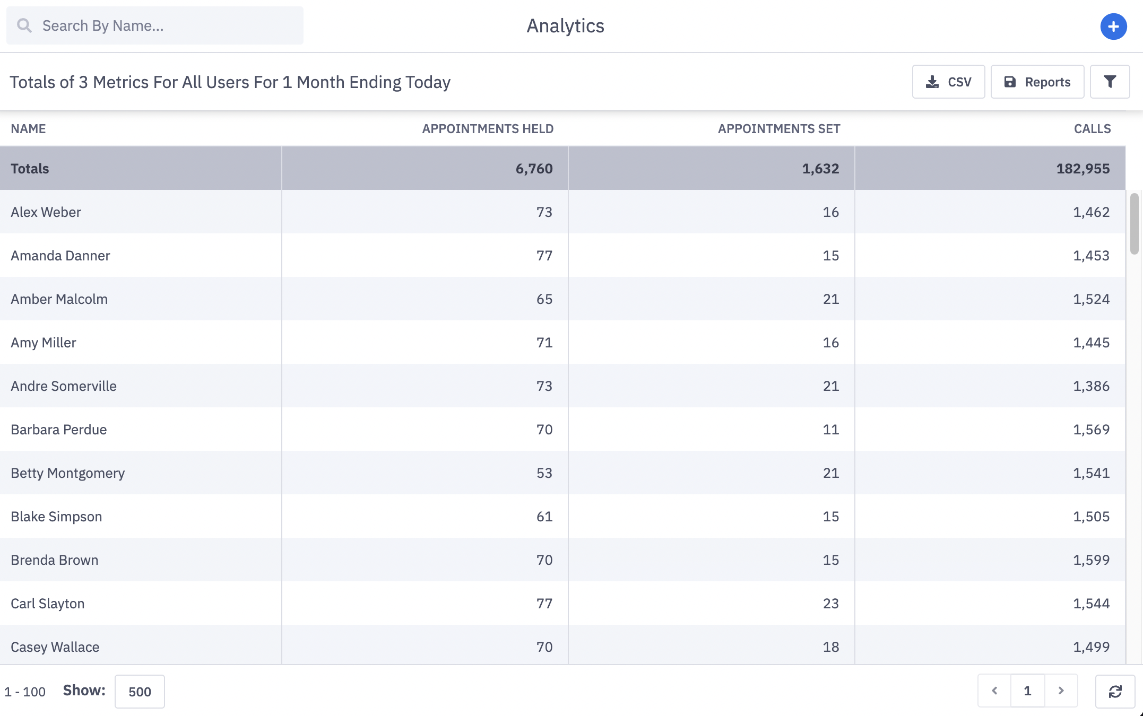Select the Carl Slayton name
This screenshot has width=1143, height=716.
click(x=48, y=604)
